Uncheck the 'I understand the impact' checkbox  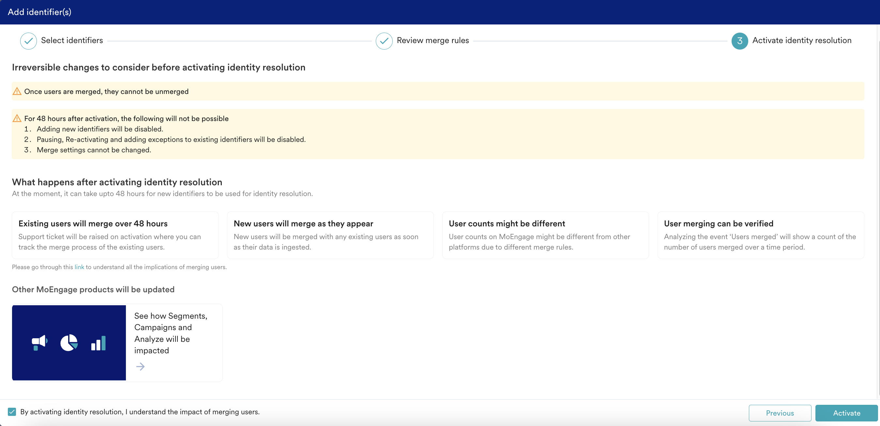coord(12,412)
